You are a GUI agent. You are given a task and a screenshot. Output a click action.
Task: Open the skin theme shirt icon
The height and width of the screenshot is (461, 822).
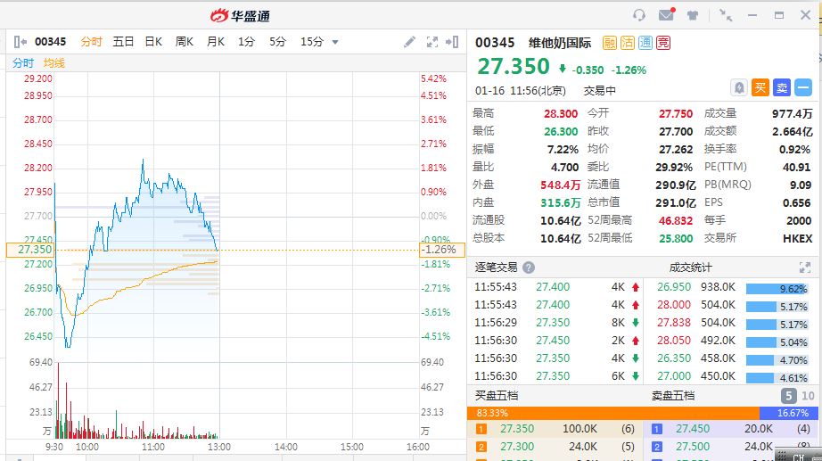(693, 15)
